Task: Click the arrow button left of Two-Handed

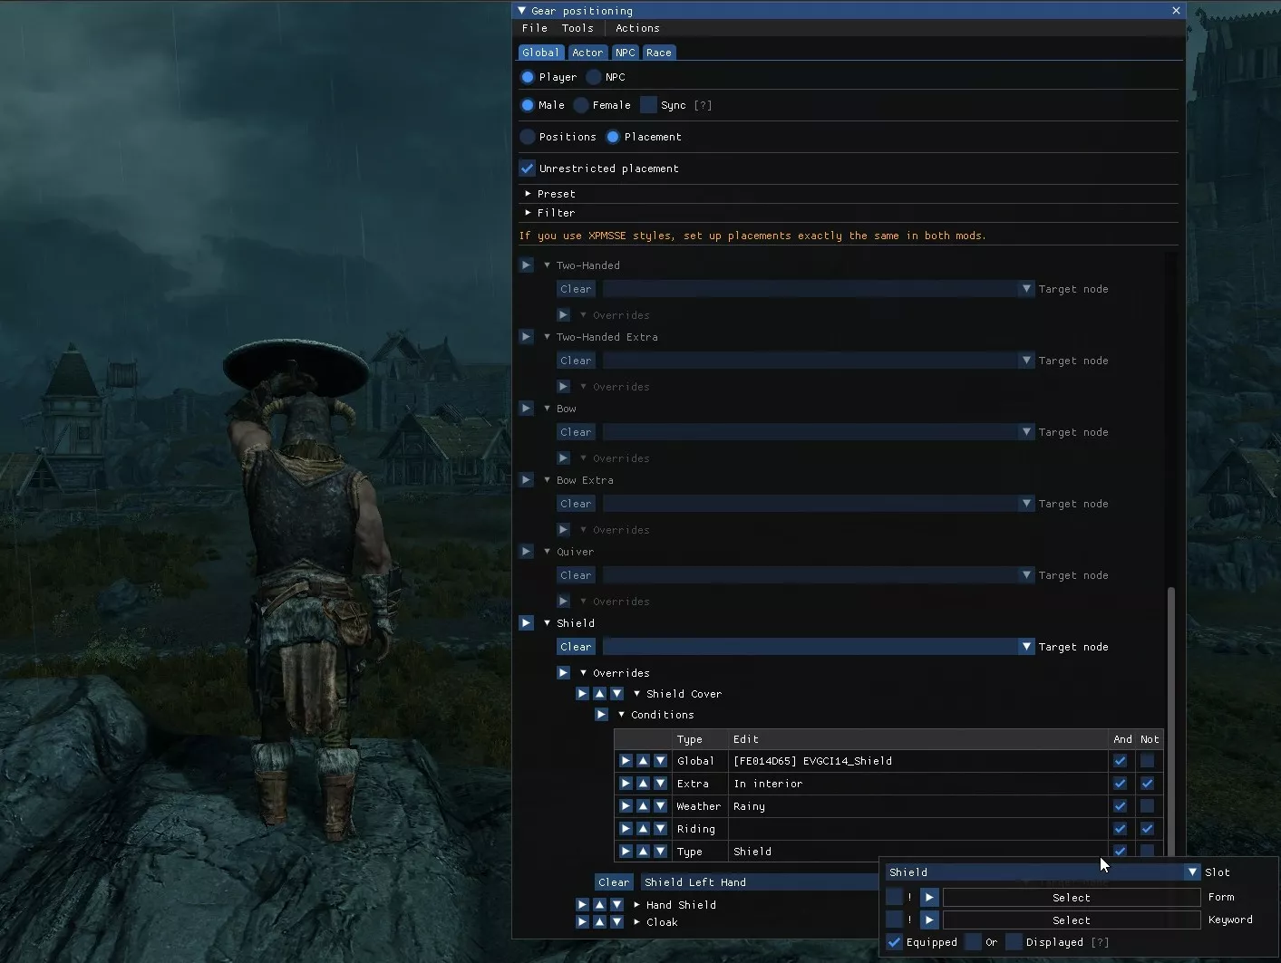Action: [x=526, y=265]
